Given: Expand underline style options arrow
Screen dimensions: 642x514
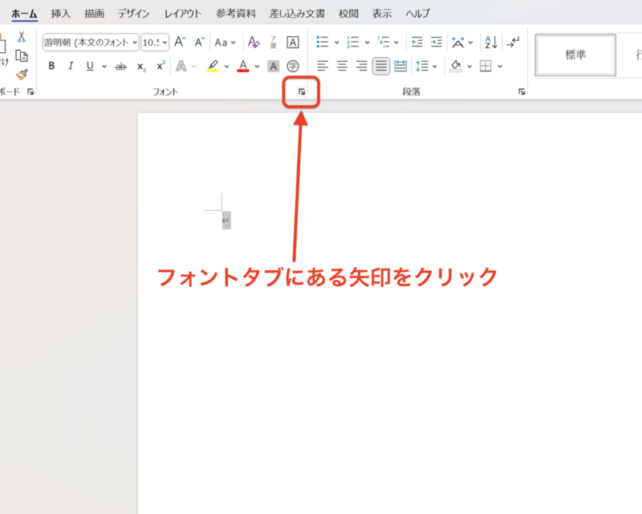Looking at the screenshot, I should point(104,67).
